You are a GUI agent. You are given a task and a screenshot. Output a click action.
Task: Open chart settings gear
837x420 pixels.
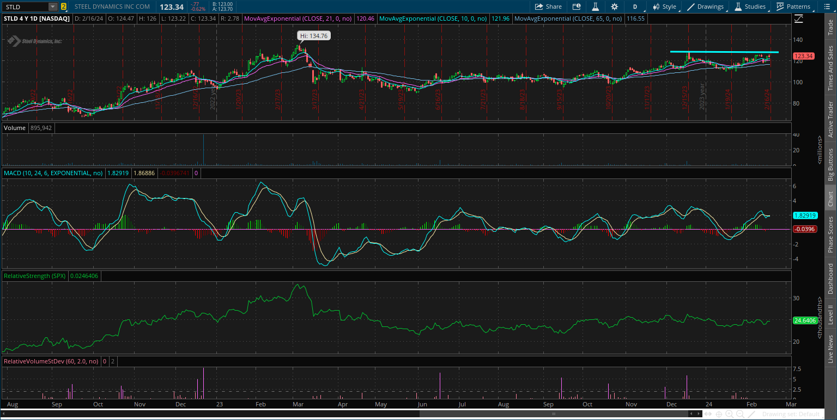coord(615,7)
